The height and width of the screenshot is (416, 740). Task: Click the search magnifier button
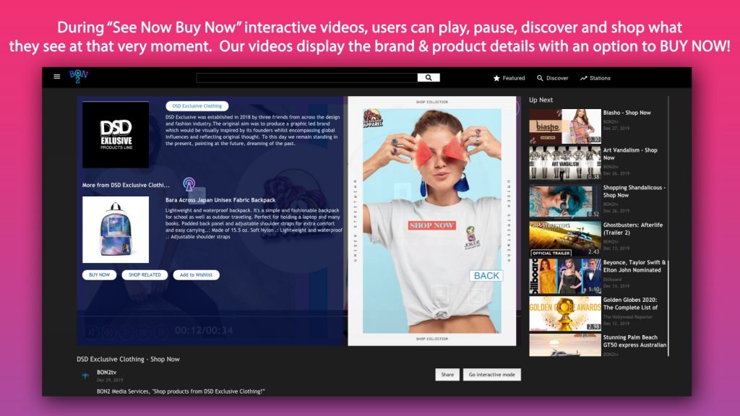429,77
